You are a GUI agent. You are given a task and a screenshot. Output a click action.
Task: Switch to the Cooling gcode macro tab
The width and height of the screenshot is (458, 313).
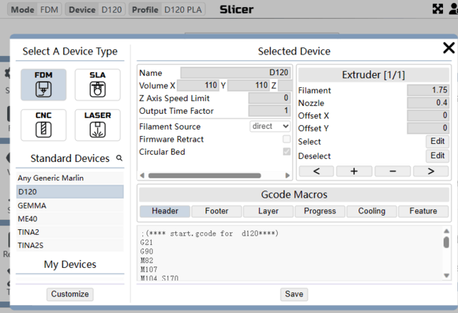click(371, 211)
